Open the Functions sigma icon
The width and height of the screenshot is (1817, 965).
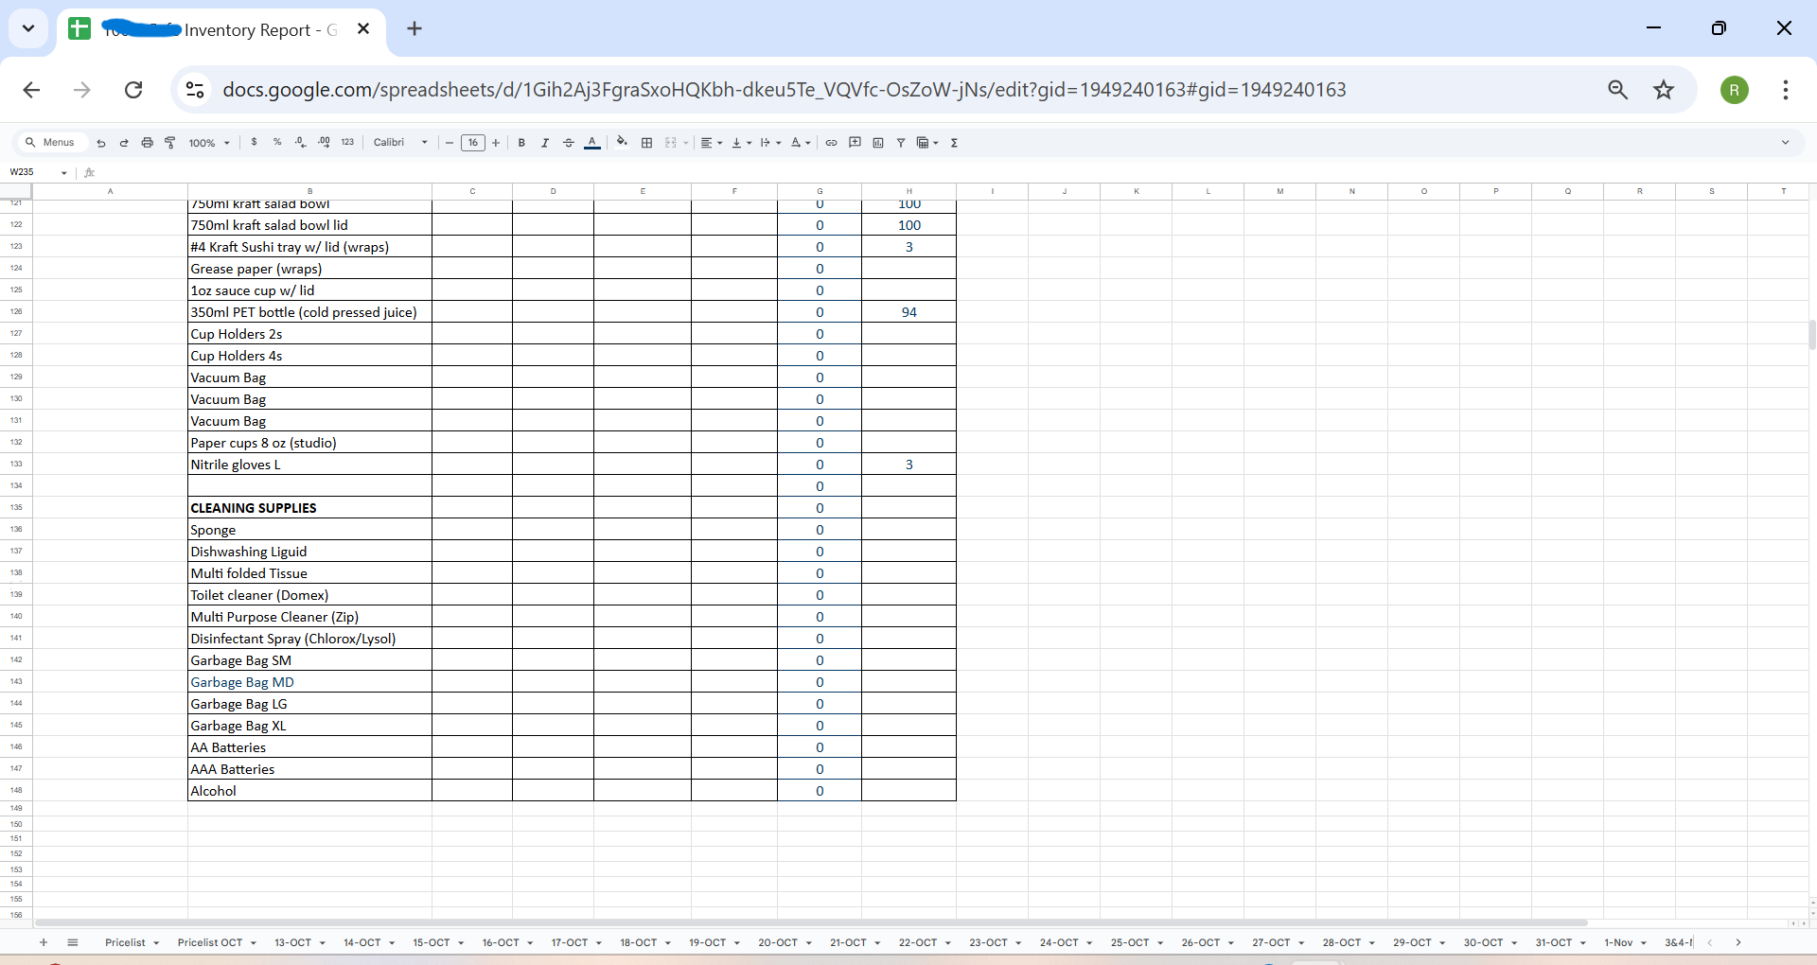pyautogui.click(x=955, y=143)
